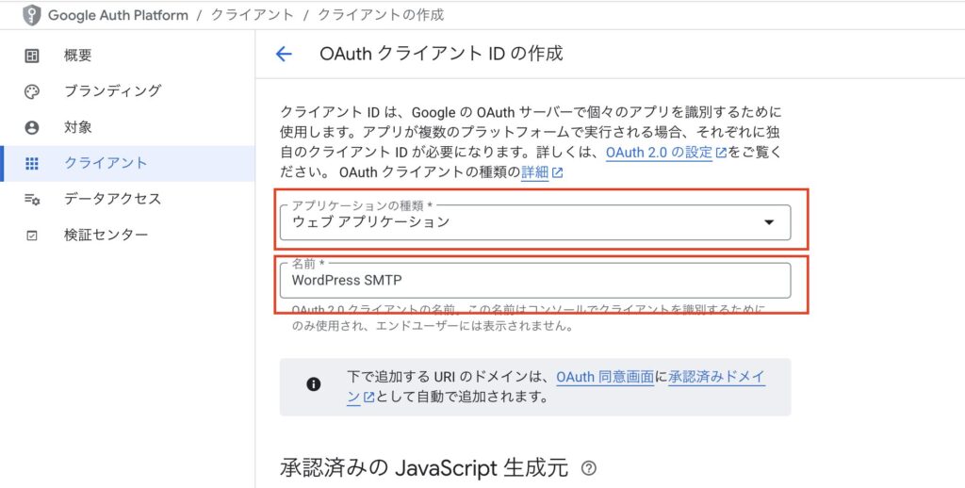Open 検証センター in the sidebar menu
The width and height of the screenshot is (965, 488).
(x=127, y=236)
